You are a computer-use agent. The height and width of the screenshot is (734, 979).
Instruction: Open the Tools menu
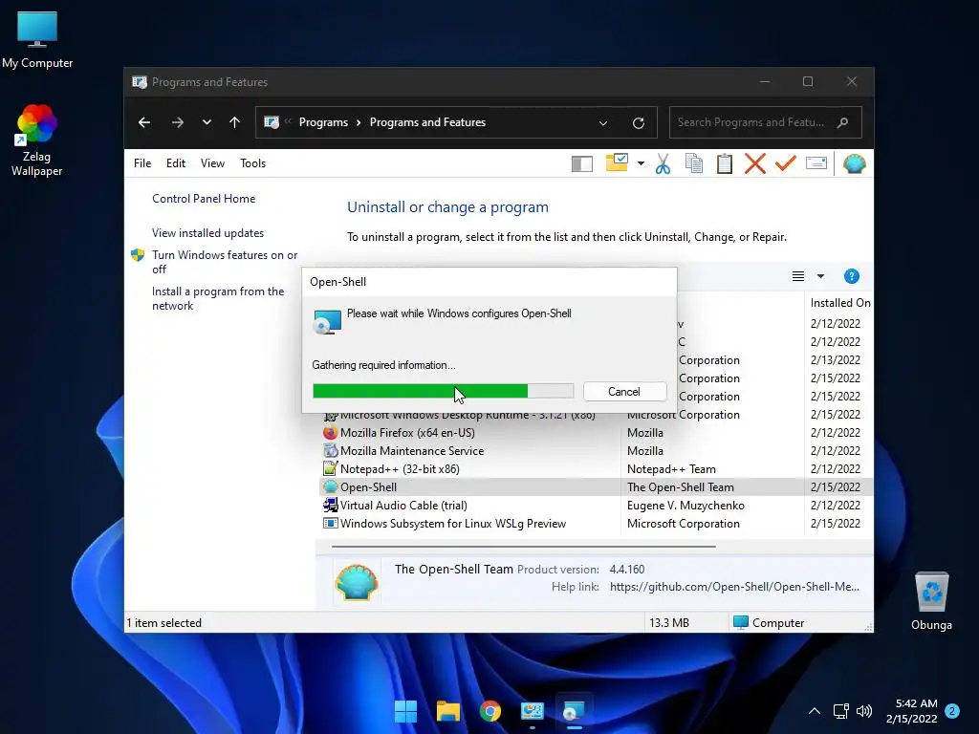(252, 162)
